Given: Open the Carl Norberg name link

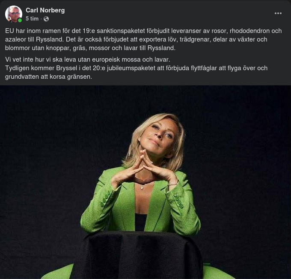Looking at the screenshot, I should pyautogui.click(x=45, y=10).
